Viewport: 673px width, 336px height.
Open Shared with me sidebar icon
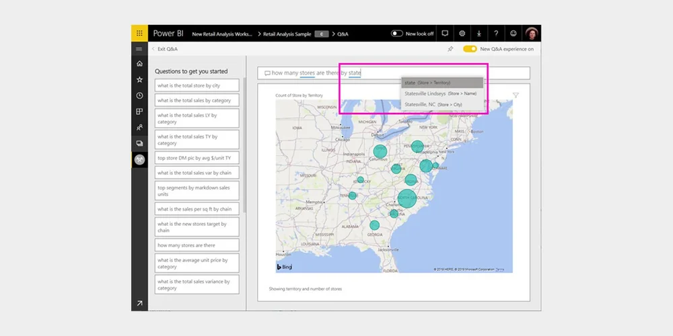(x=139, y=127)
